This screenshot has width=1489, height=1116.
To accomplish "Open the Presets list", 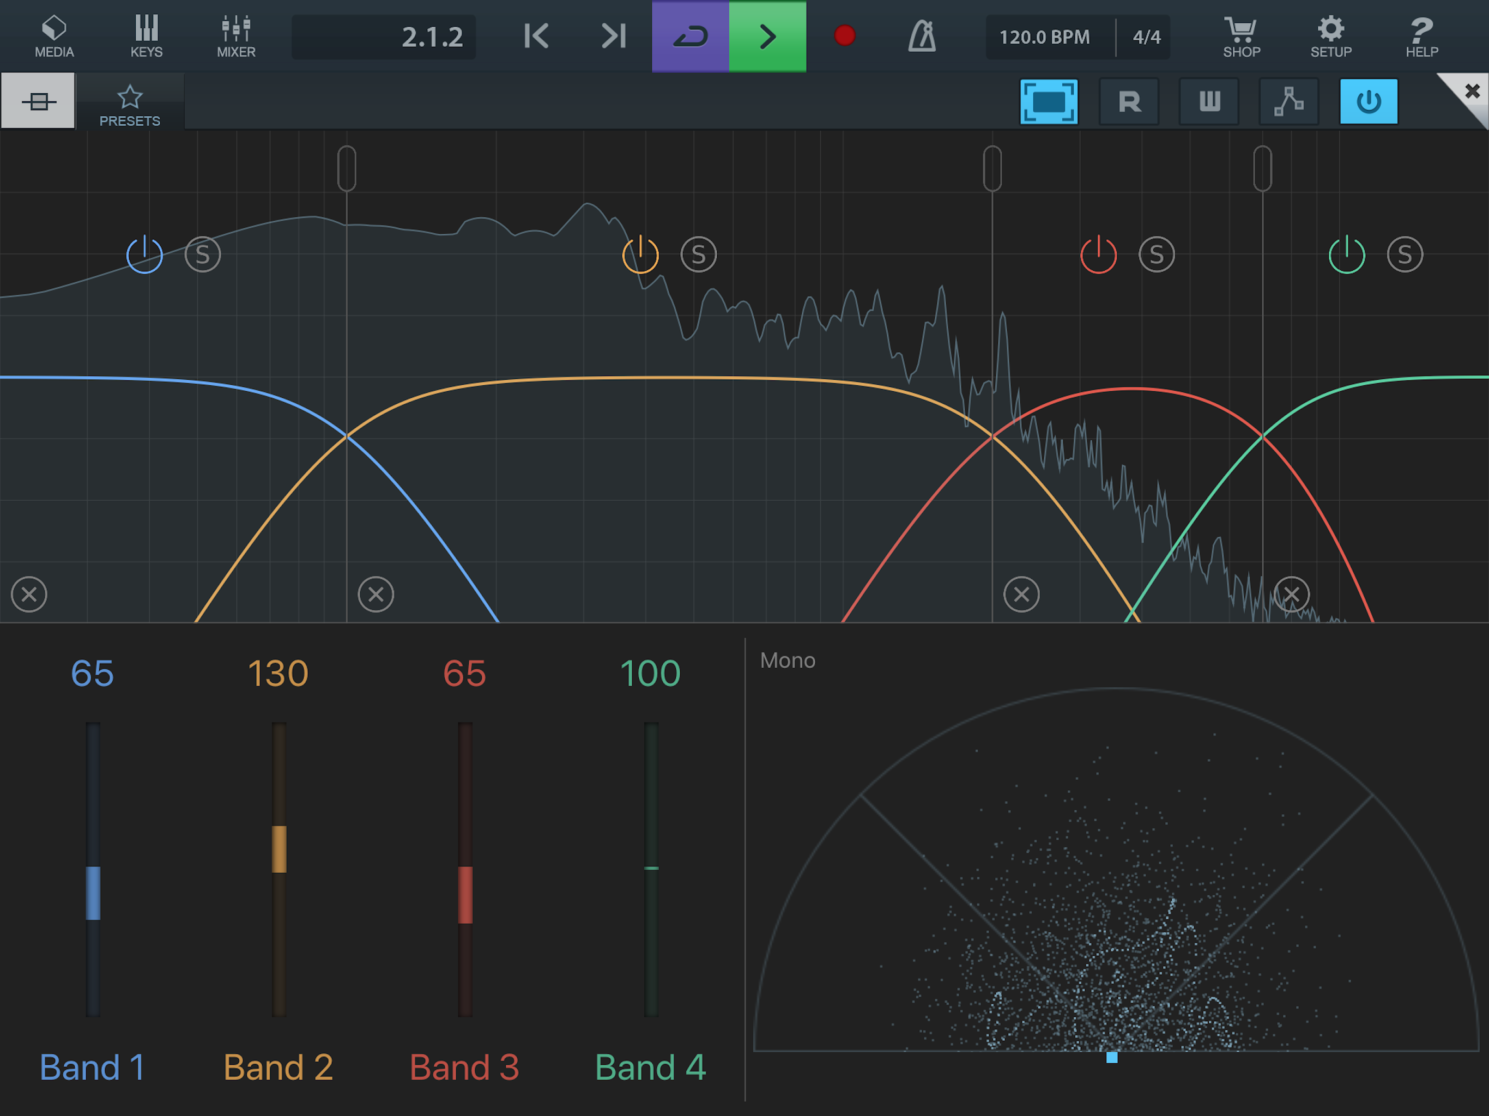I will click(x=130, y=105).
